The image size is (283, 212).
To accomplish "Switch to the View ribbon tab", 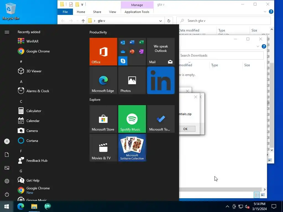I will 113,12.
